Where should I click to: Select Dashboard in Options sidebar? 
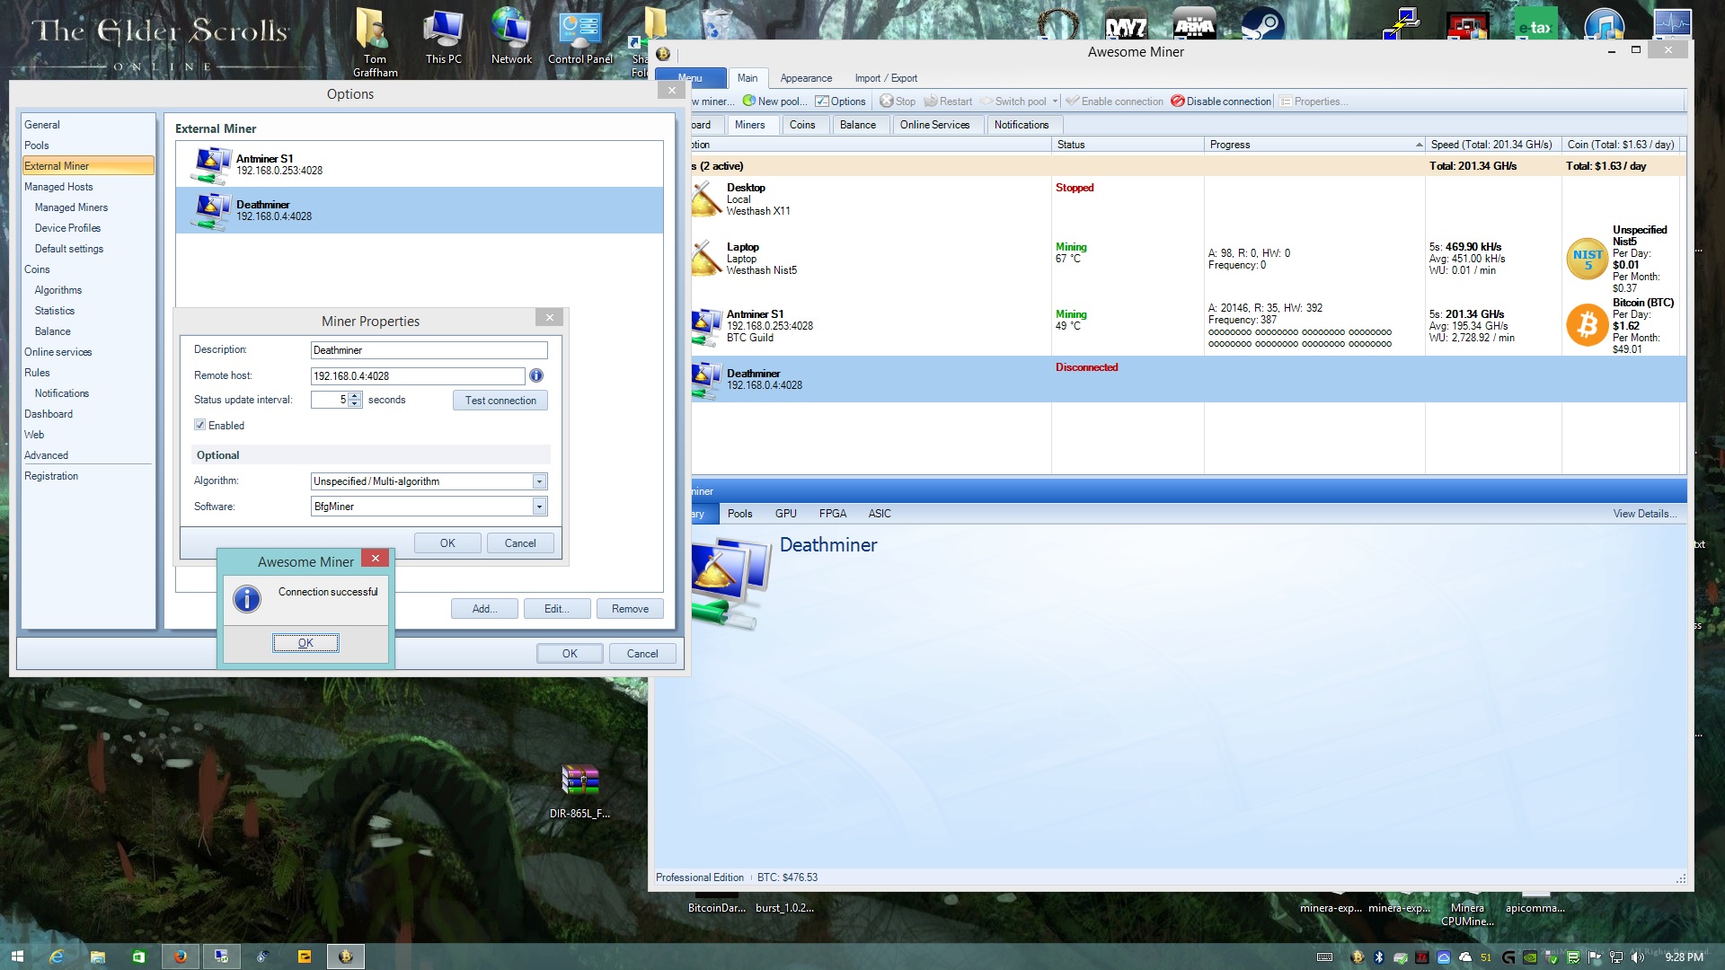point(49,414)
